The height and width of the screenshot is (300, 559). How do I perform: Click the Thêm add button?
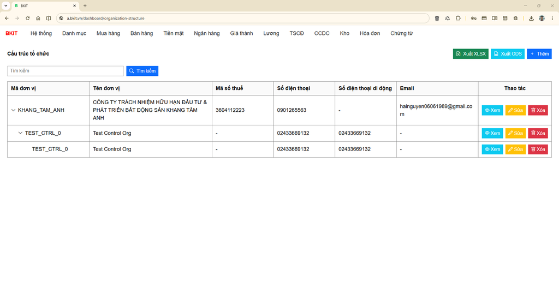pos(539,54)
